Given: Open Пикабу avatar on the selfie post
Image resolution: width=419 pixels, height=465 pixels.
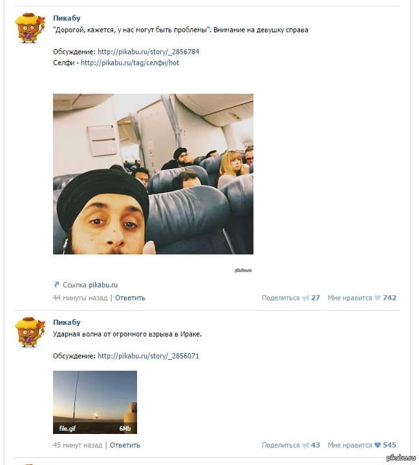Looking at the screenshot, I should pos(31,28).
